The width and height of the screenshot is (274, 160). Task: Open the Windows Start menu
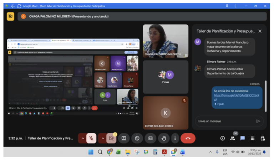coord(91,152)
